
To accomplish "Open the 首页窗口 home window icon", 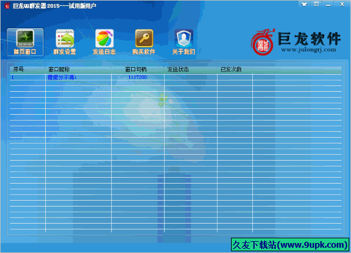I will [x=25, y=42].
